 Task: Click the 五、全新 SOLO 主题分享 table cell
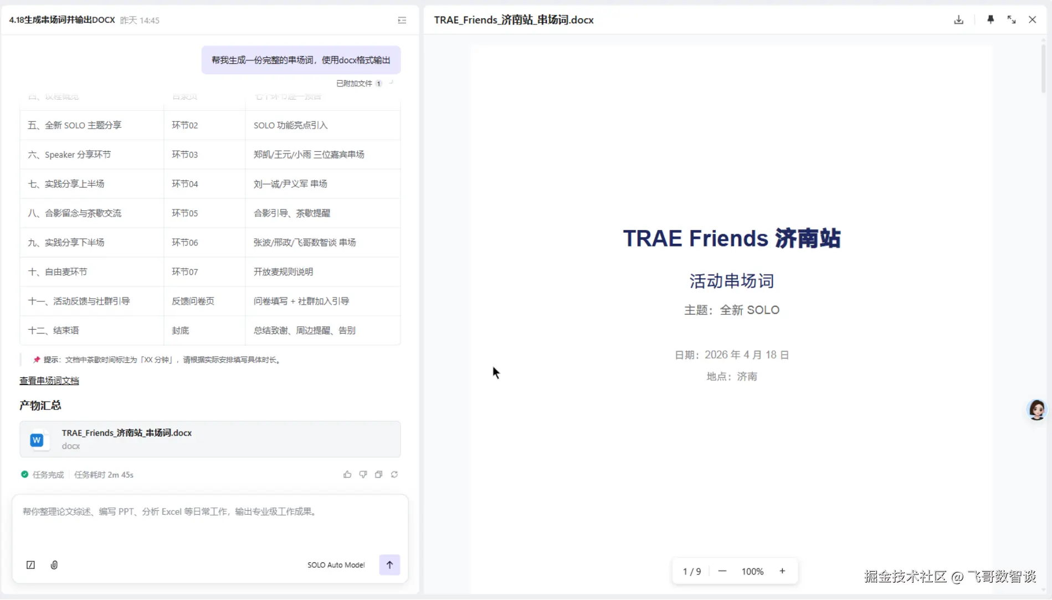[x=92, y=125]
